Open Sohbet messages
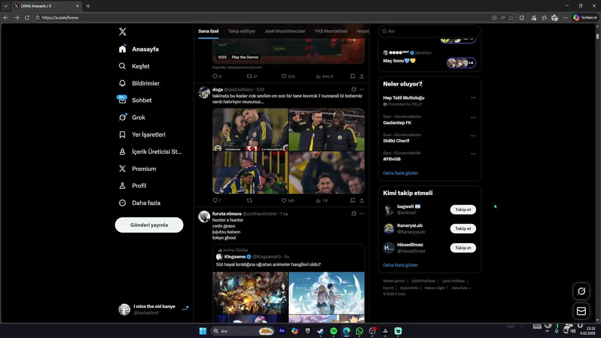 135,100
